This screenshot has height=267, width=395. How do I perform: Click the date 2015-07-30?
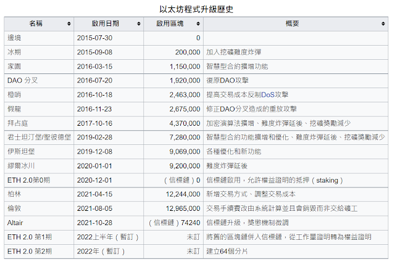pyautogui.click(x=94, y=38)
